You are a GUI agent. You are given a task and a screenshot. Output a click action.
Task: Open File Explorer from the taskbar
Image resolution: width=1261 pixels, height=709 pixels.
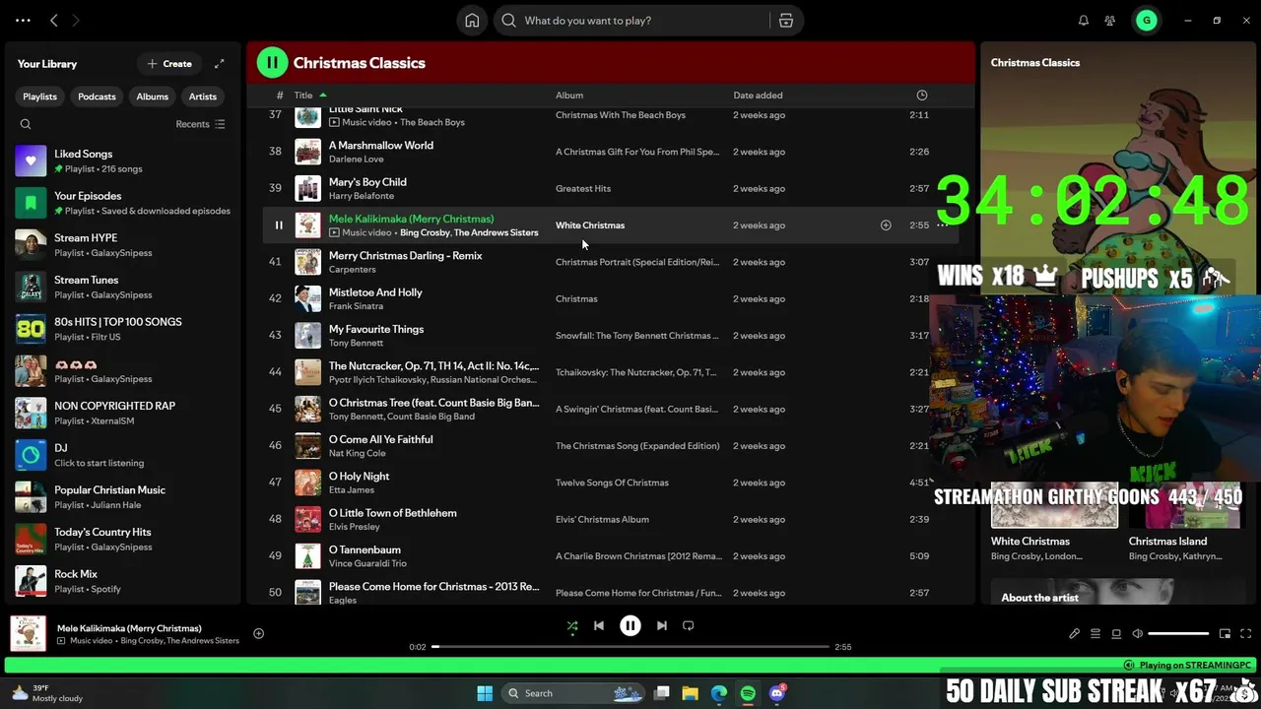coord(690,693)
